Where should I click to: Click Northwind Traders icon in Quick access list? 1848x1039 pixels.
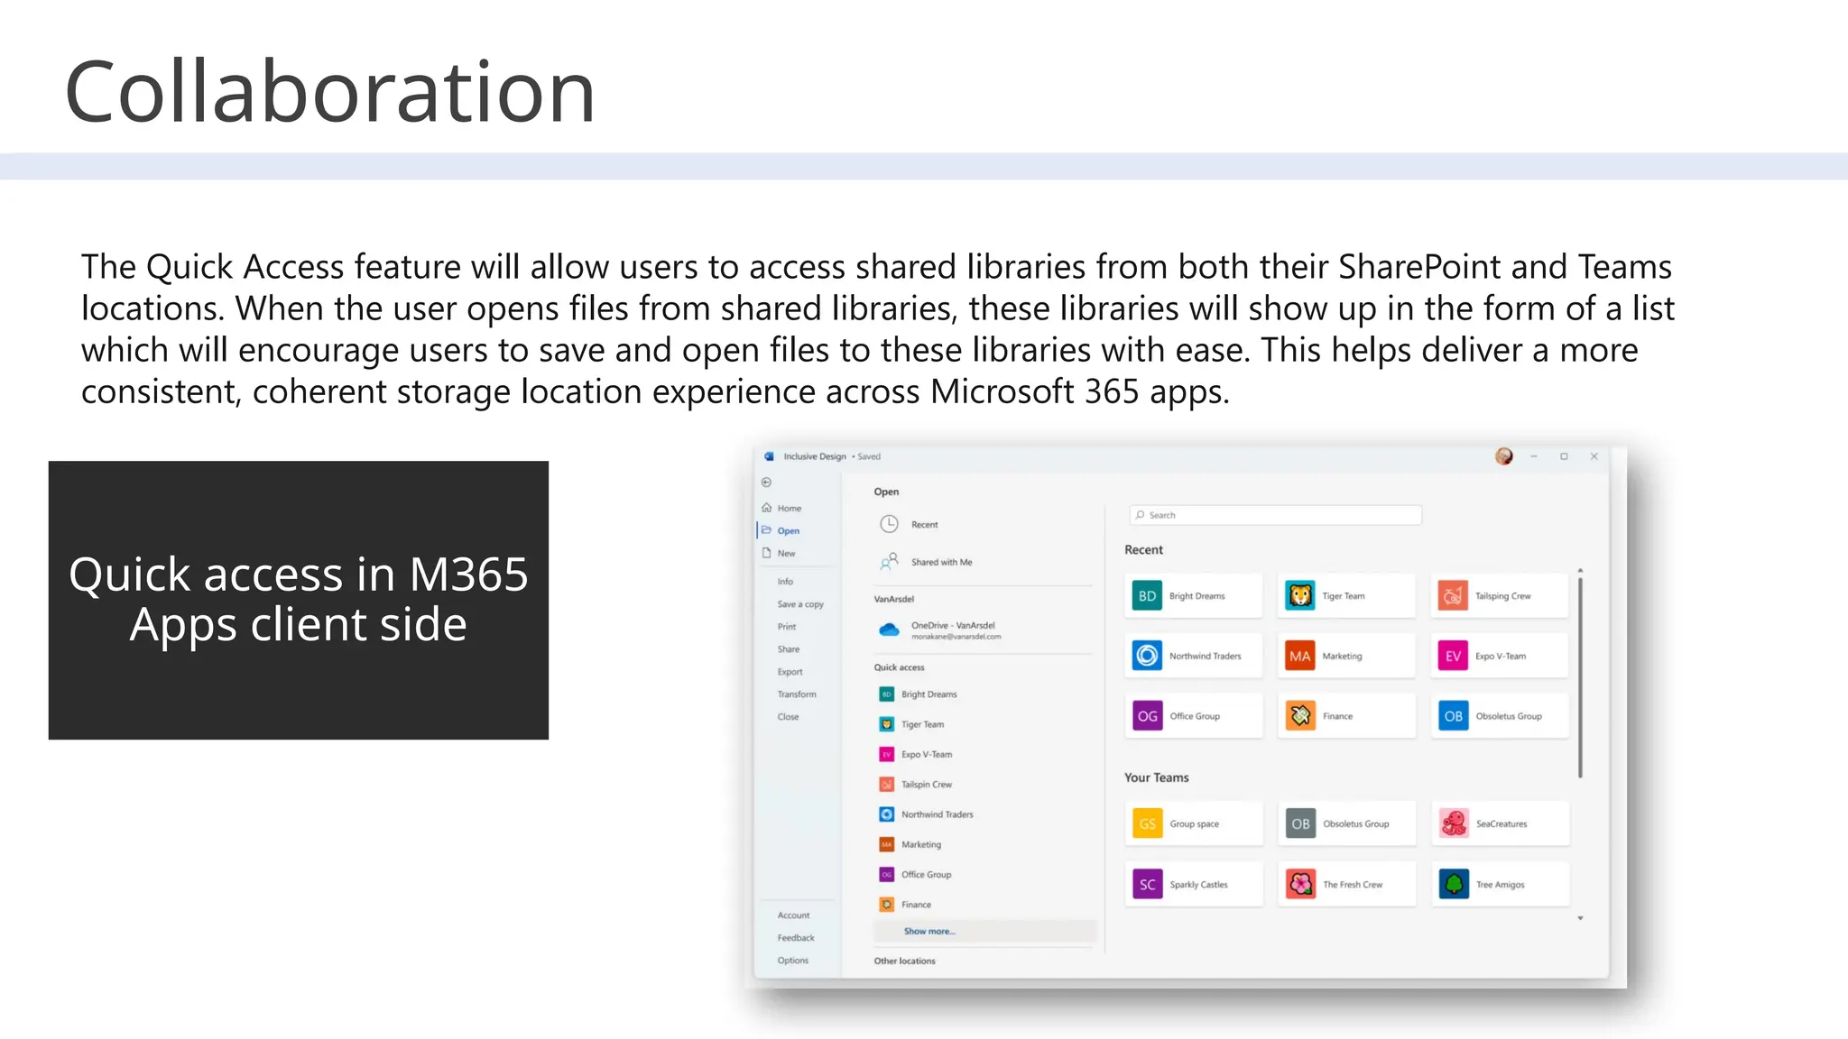point(886,814)
